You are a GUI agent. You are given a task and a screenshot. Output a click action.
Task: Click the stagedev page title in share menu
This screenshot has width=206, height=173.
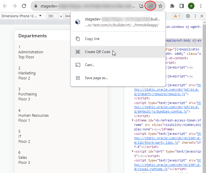tap(123, 19)
